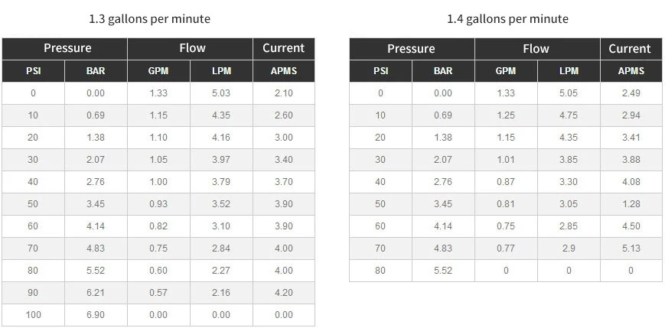The width and height of the screenshot is (665, 328).
Task: Click the left table's Current header
Action: (283, 48)
